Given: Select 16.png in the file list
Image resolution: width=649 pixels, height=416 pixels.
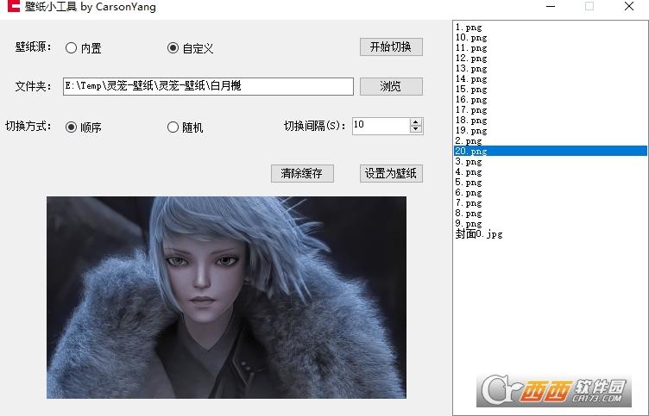Looking at the screenshot, I should point(550,100).
